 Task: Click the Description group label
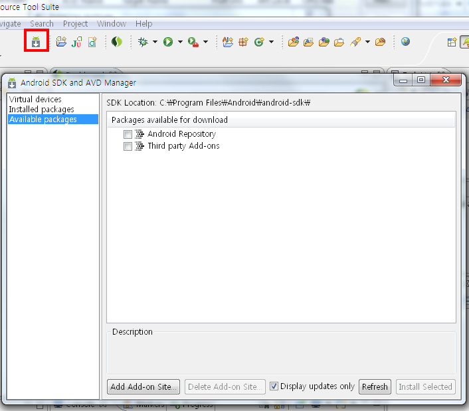pyautogui.click(x=132, y=332)
